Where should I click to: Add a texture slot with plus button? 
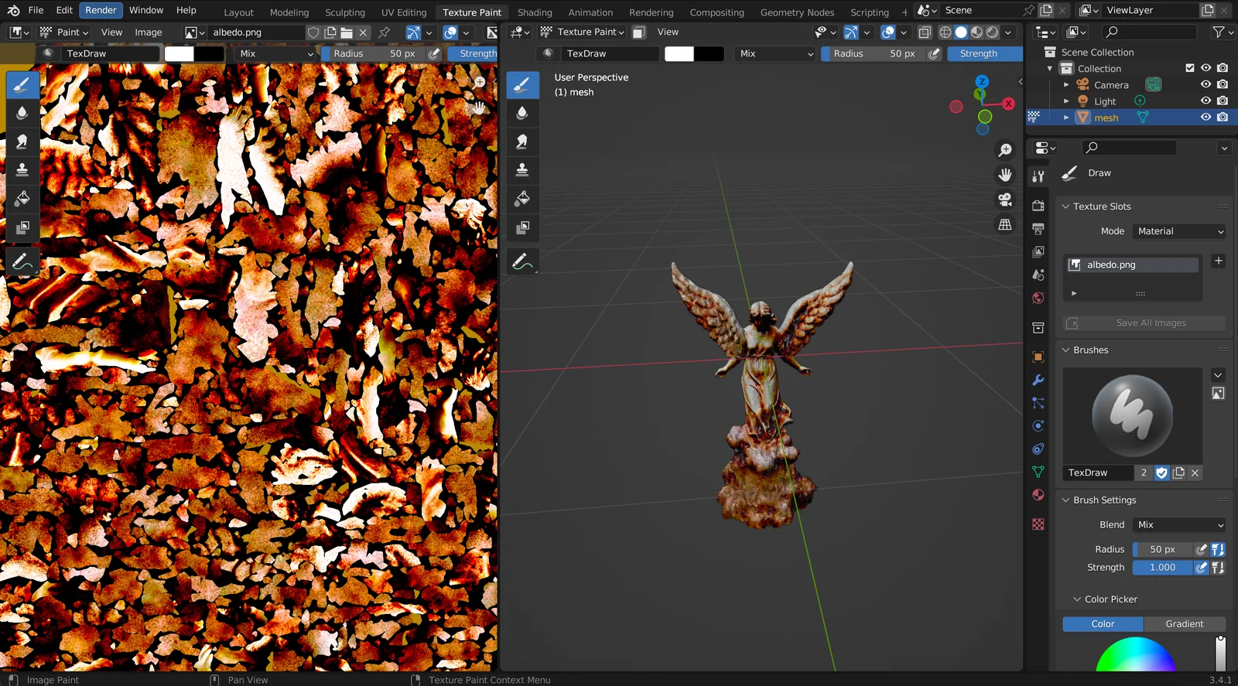point(1219,261)
